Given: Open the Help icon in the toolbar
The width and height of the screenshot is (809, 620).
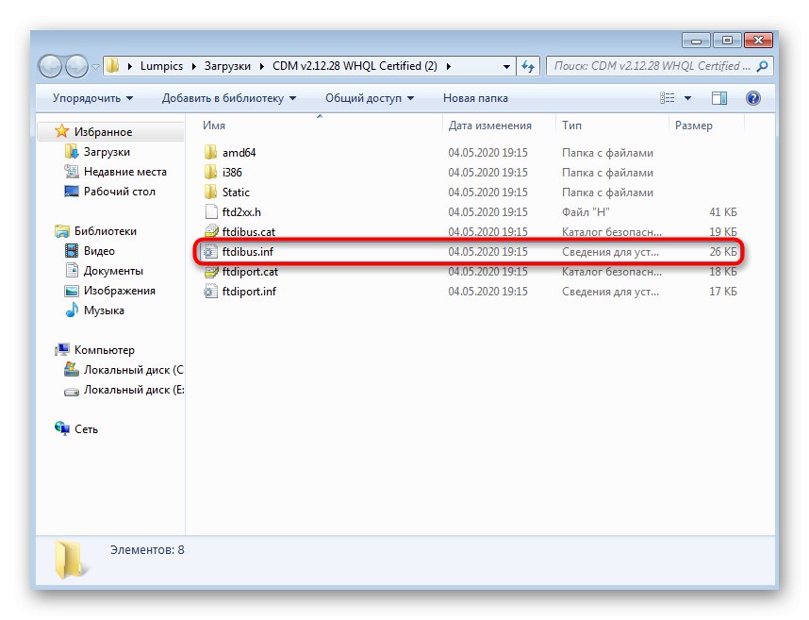Looking at the screenshot, I should point(751,97).
